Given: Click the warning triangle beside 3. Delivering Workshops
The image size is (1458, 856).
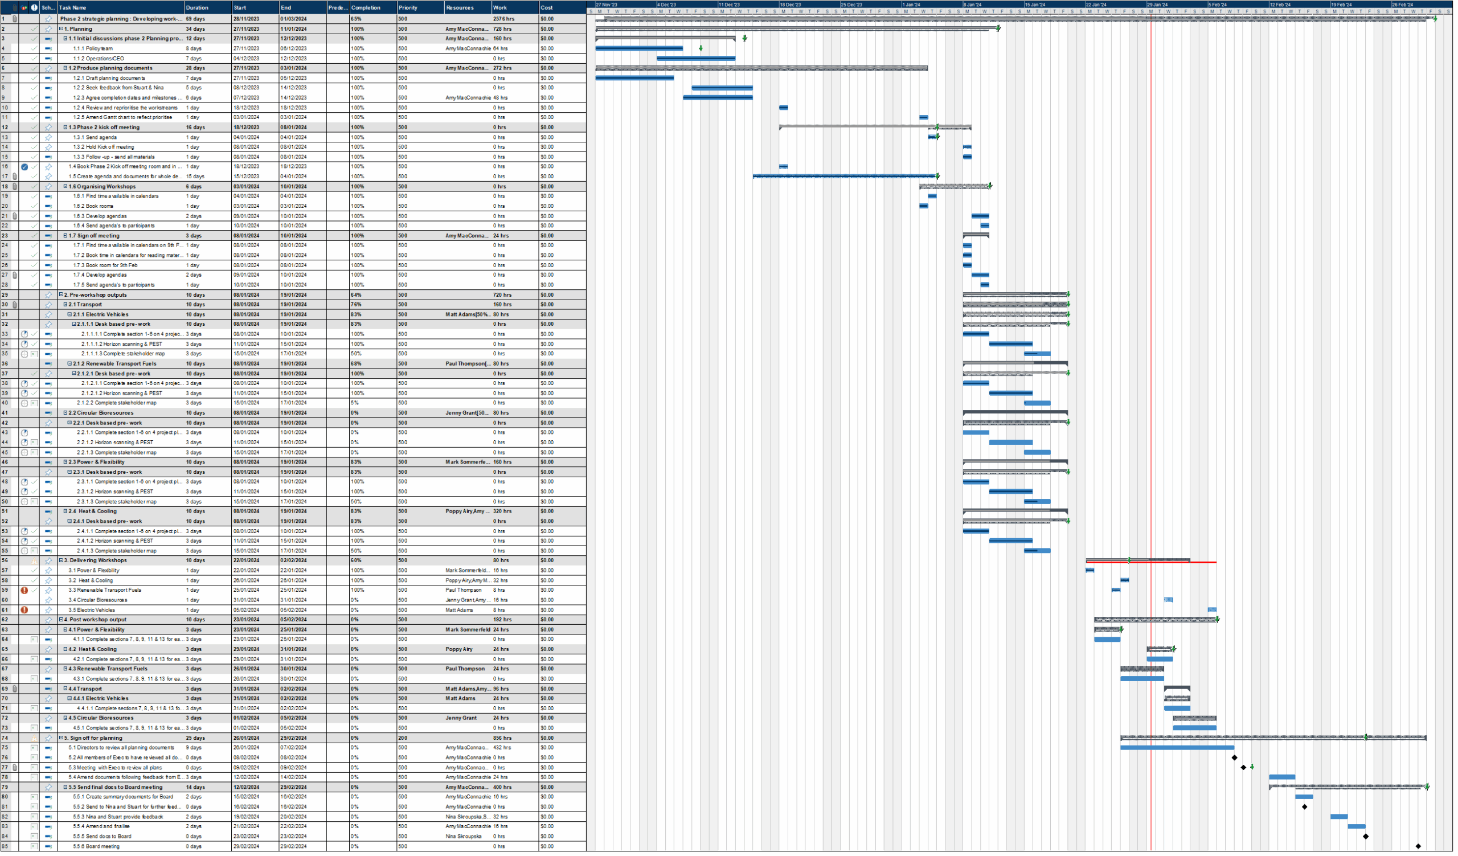Looking at the screenshot, I should click(35, 562).
